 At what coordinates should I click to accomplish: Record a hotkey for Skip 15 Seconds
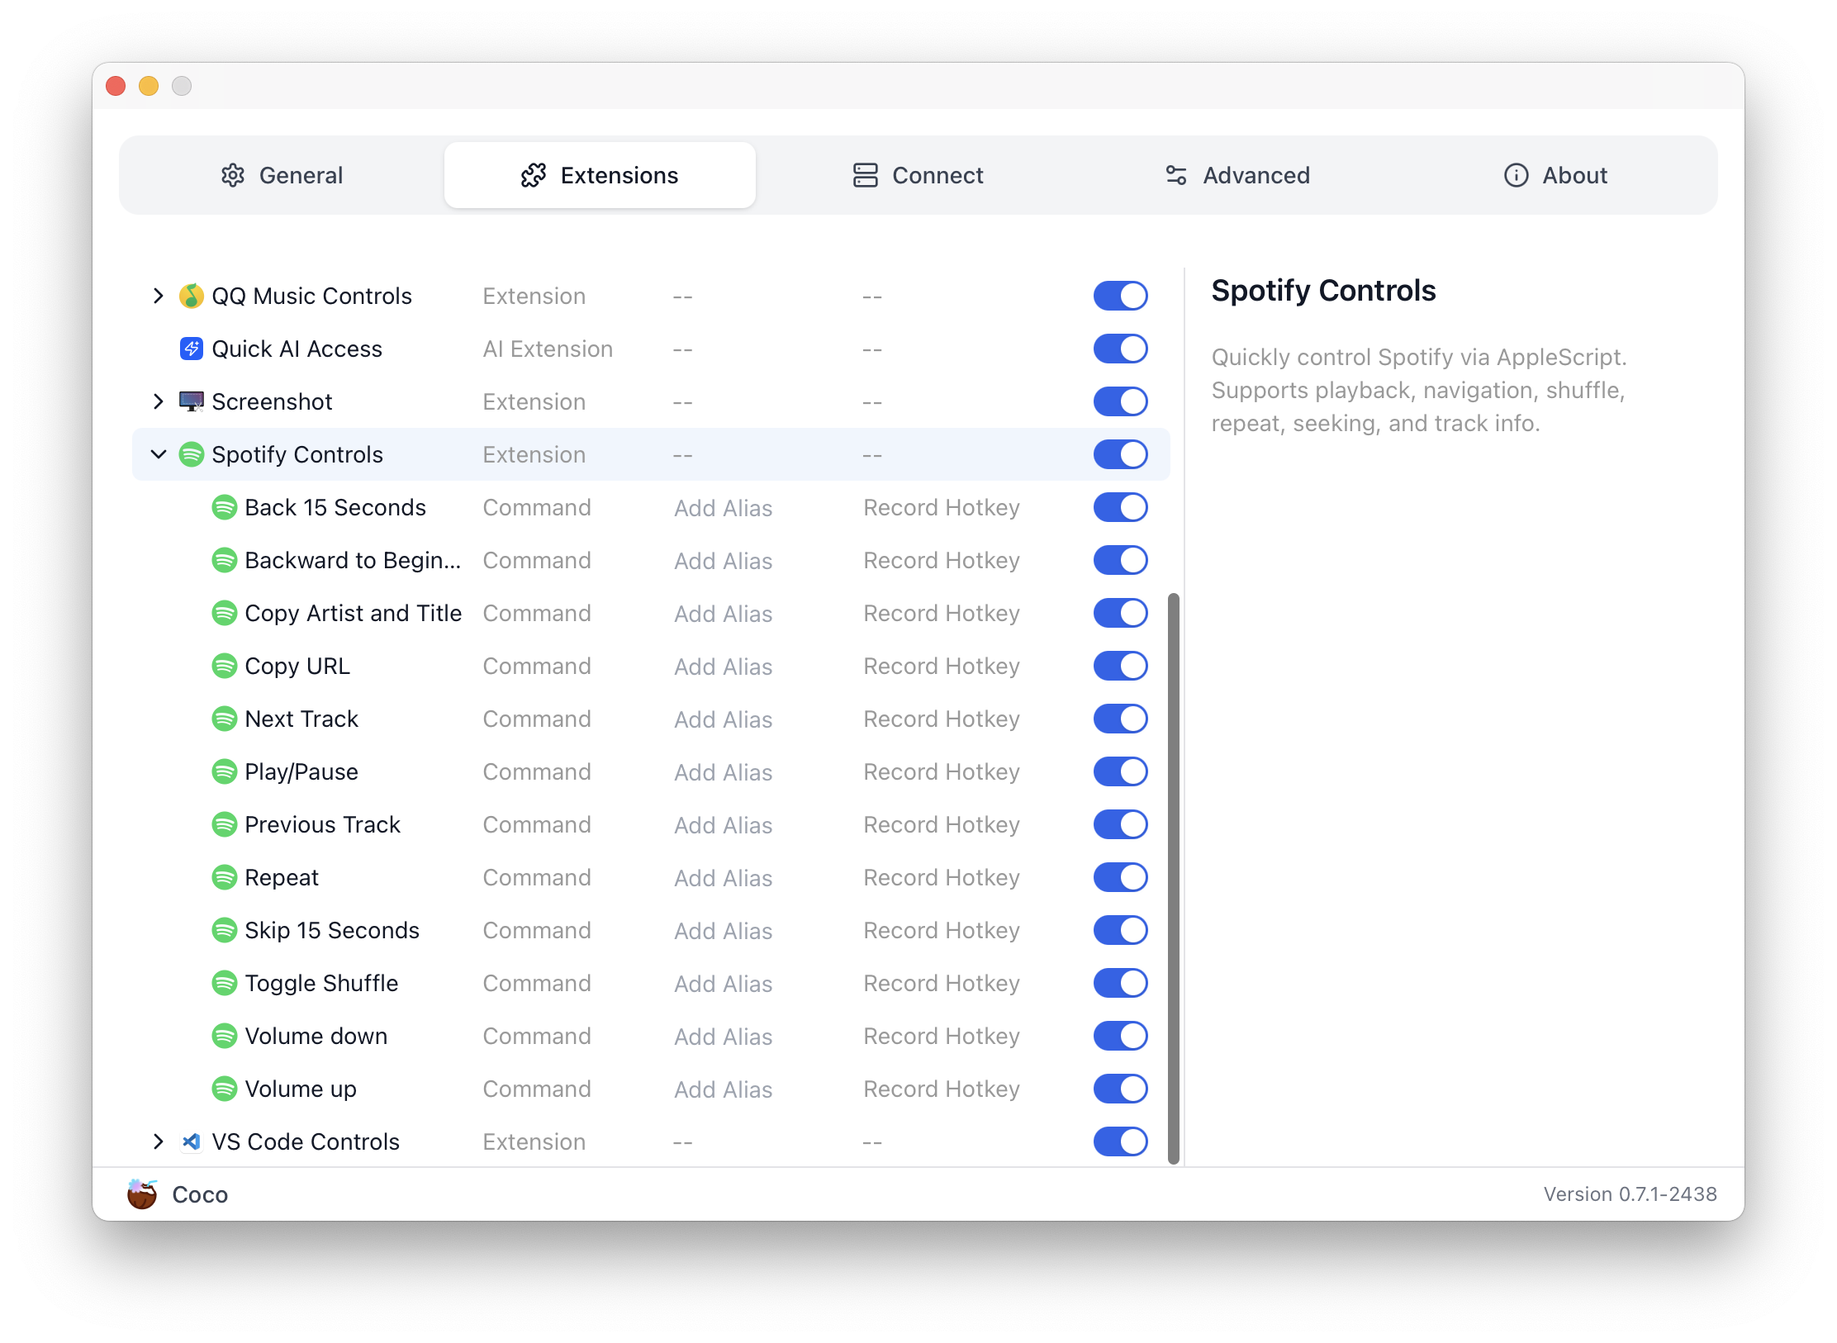[942, 931]
